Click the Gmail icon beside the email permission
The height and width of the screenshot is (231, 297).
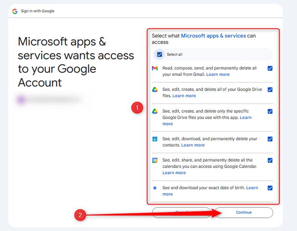[x=155, y=68]
